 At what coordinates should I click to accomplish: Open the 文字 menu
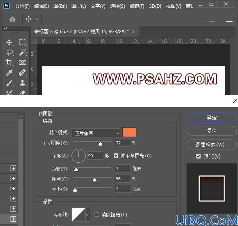98,6
